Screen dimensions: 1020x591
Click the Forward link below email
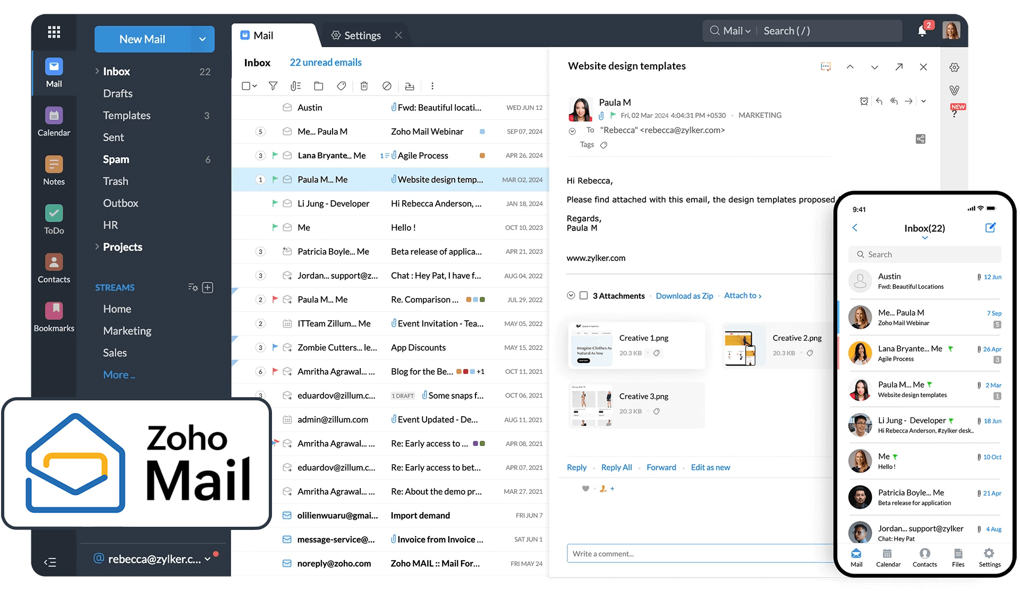[x=661, y=467]
